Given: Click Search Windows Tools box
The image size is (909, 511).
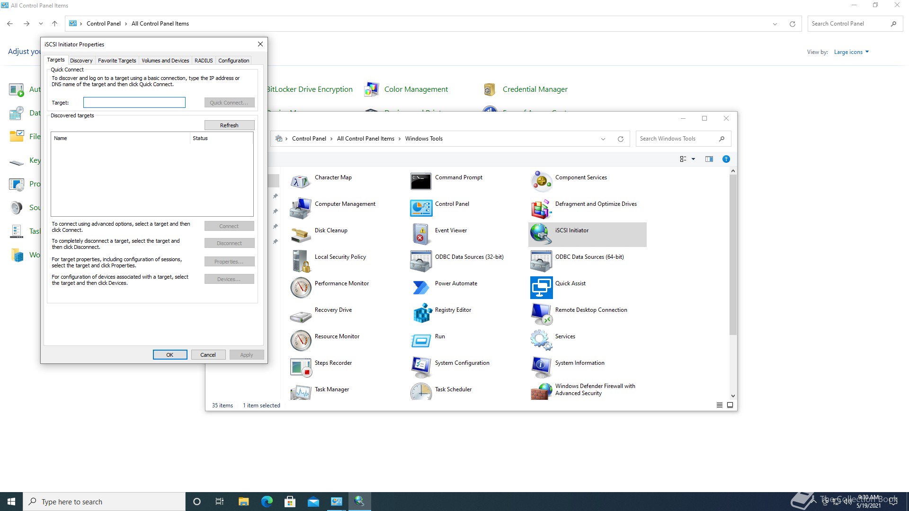Looking at the screenshot, I should point(683,139).
